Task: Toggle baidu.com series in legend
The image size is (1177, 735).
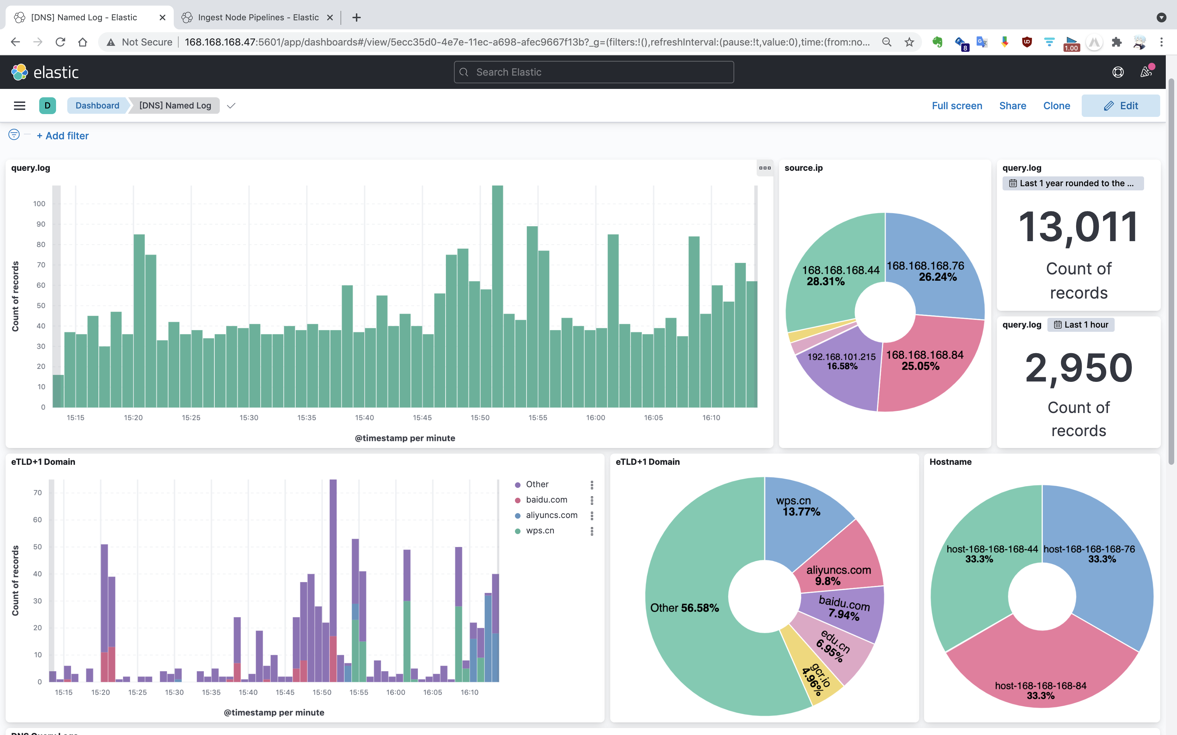Action: (x=546, y=500)
